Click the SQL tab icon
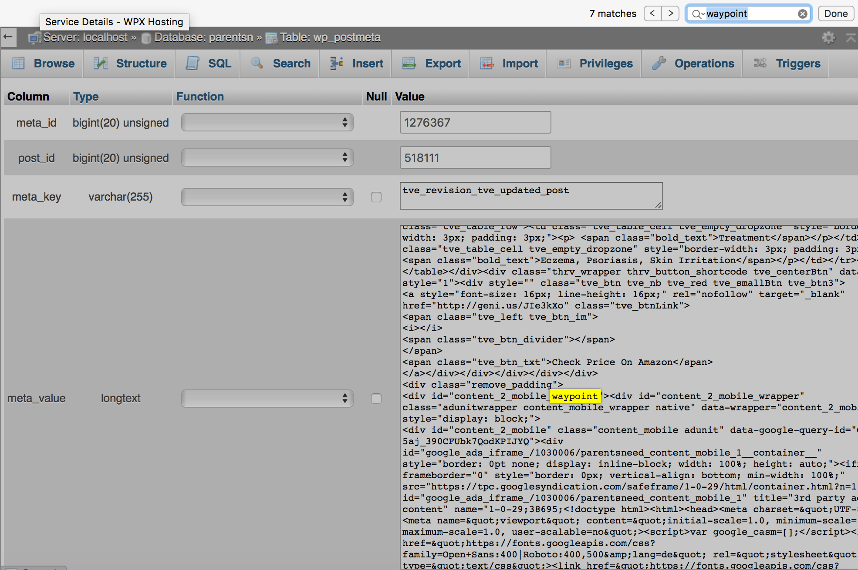This screenshot has width=858, height=570. point(193,64)
